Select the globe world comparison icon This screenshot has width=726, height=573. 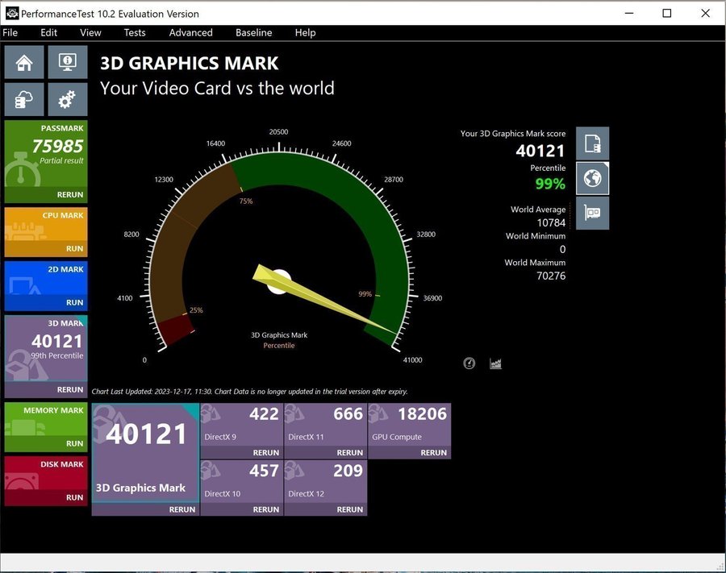click(x=593, y=178)
